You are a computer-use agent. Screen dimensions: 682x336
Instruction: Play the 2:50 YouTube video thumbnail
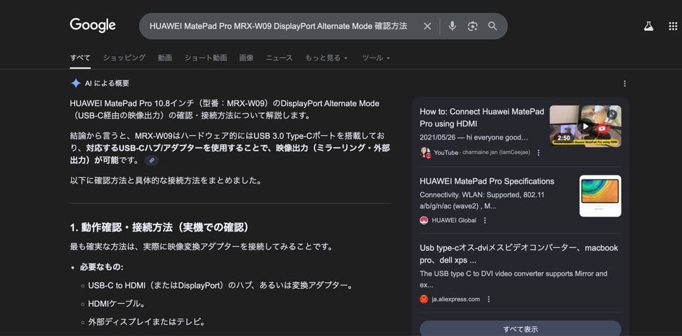[585, 126]
